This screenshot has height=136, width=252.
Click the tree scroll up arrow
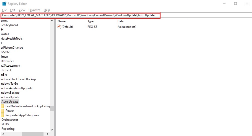(x=52, y=21)
